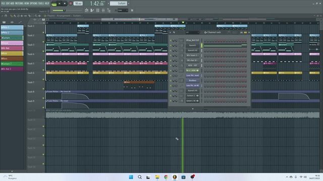Select the playlist Paint brush tool
The image size is (323, 181).
point(15,16)
